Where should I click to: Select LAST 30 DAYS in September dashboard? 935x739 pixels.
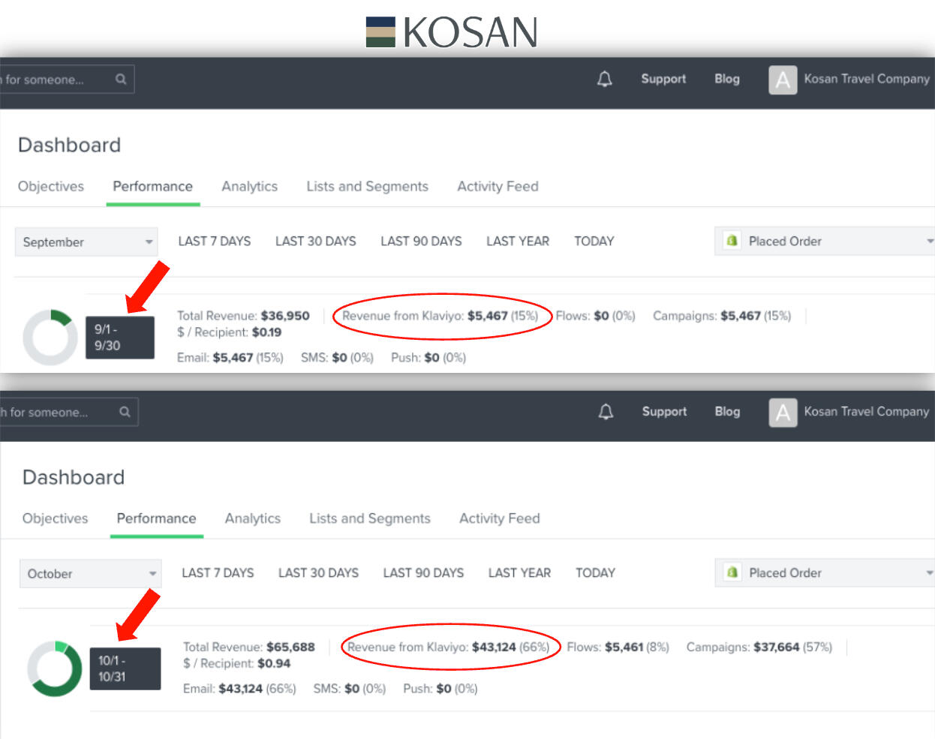(x=315, y=242)
